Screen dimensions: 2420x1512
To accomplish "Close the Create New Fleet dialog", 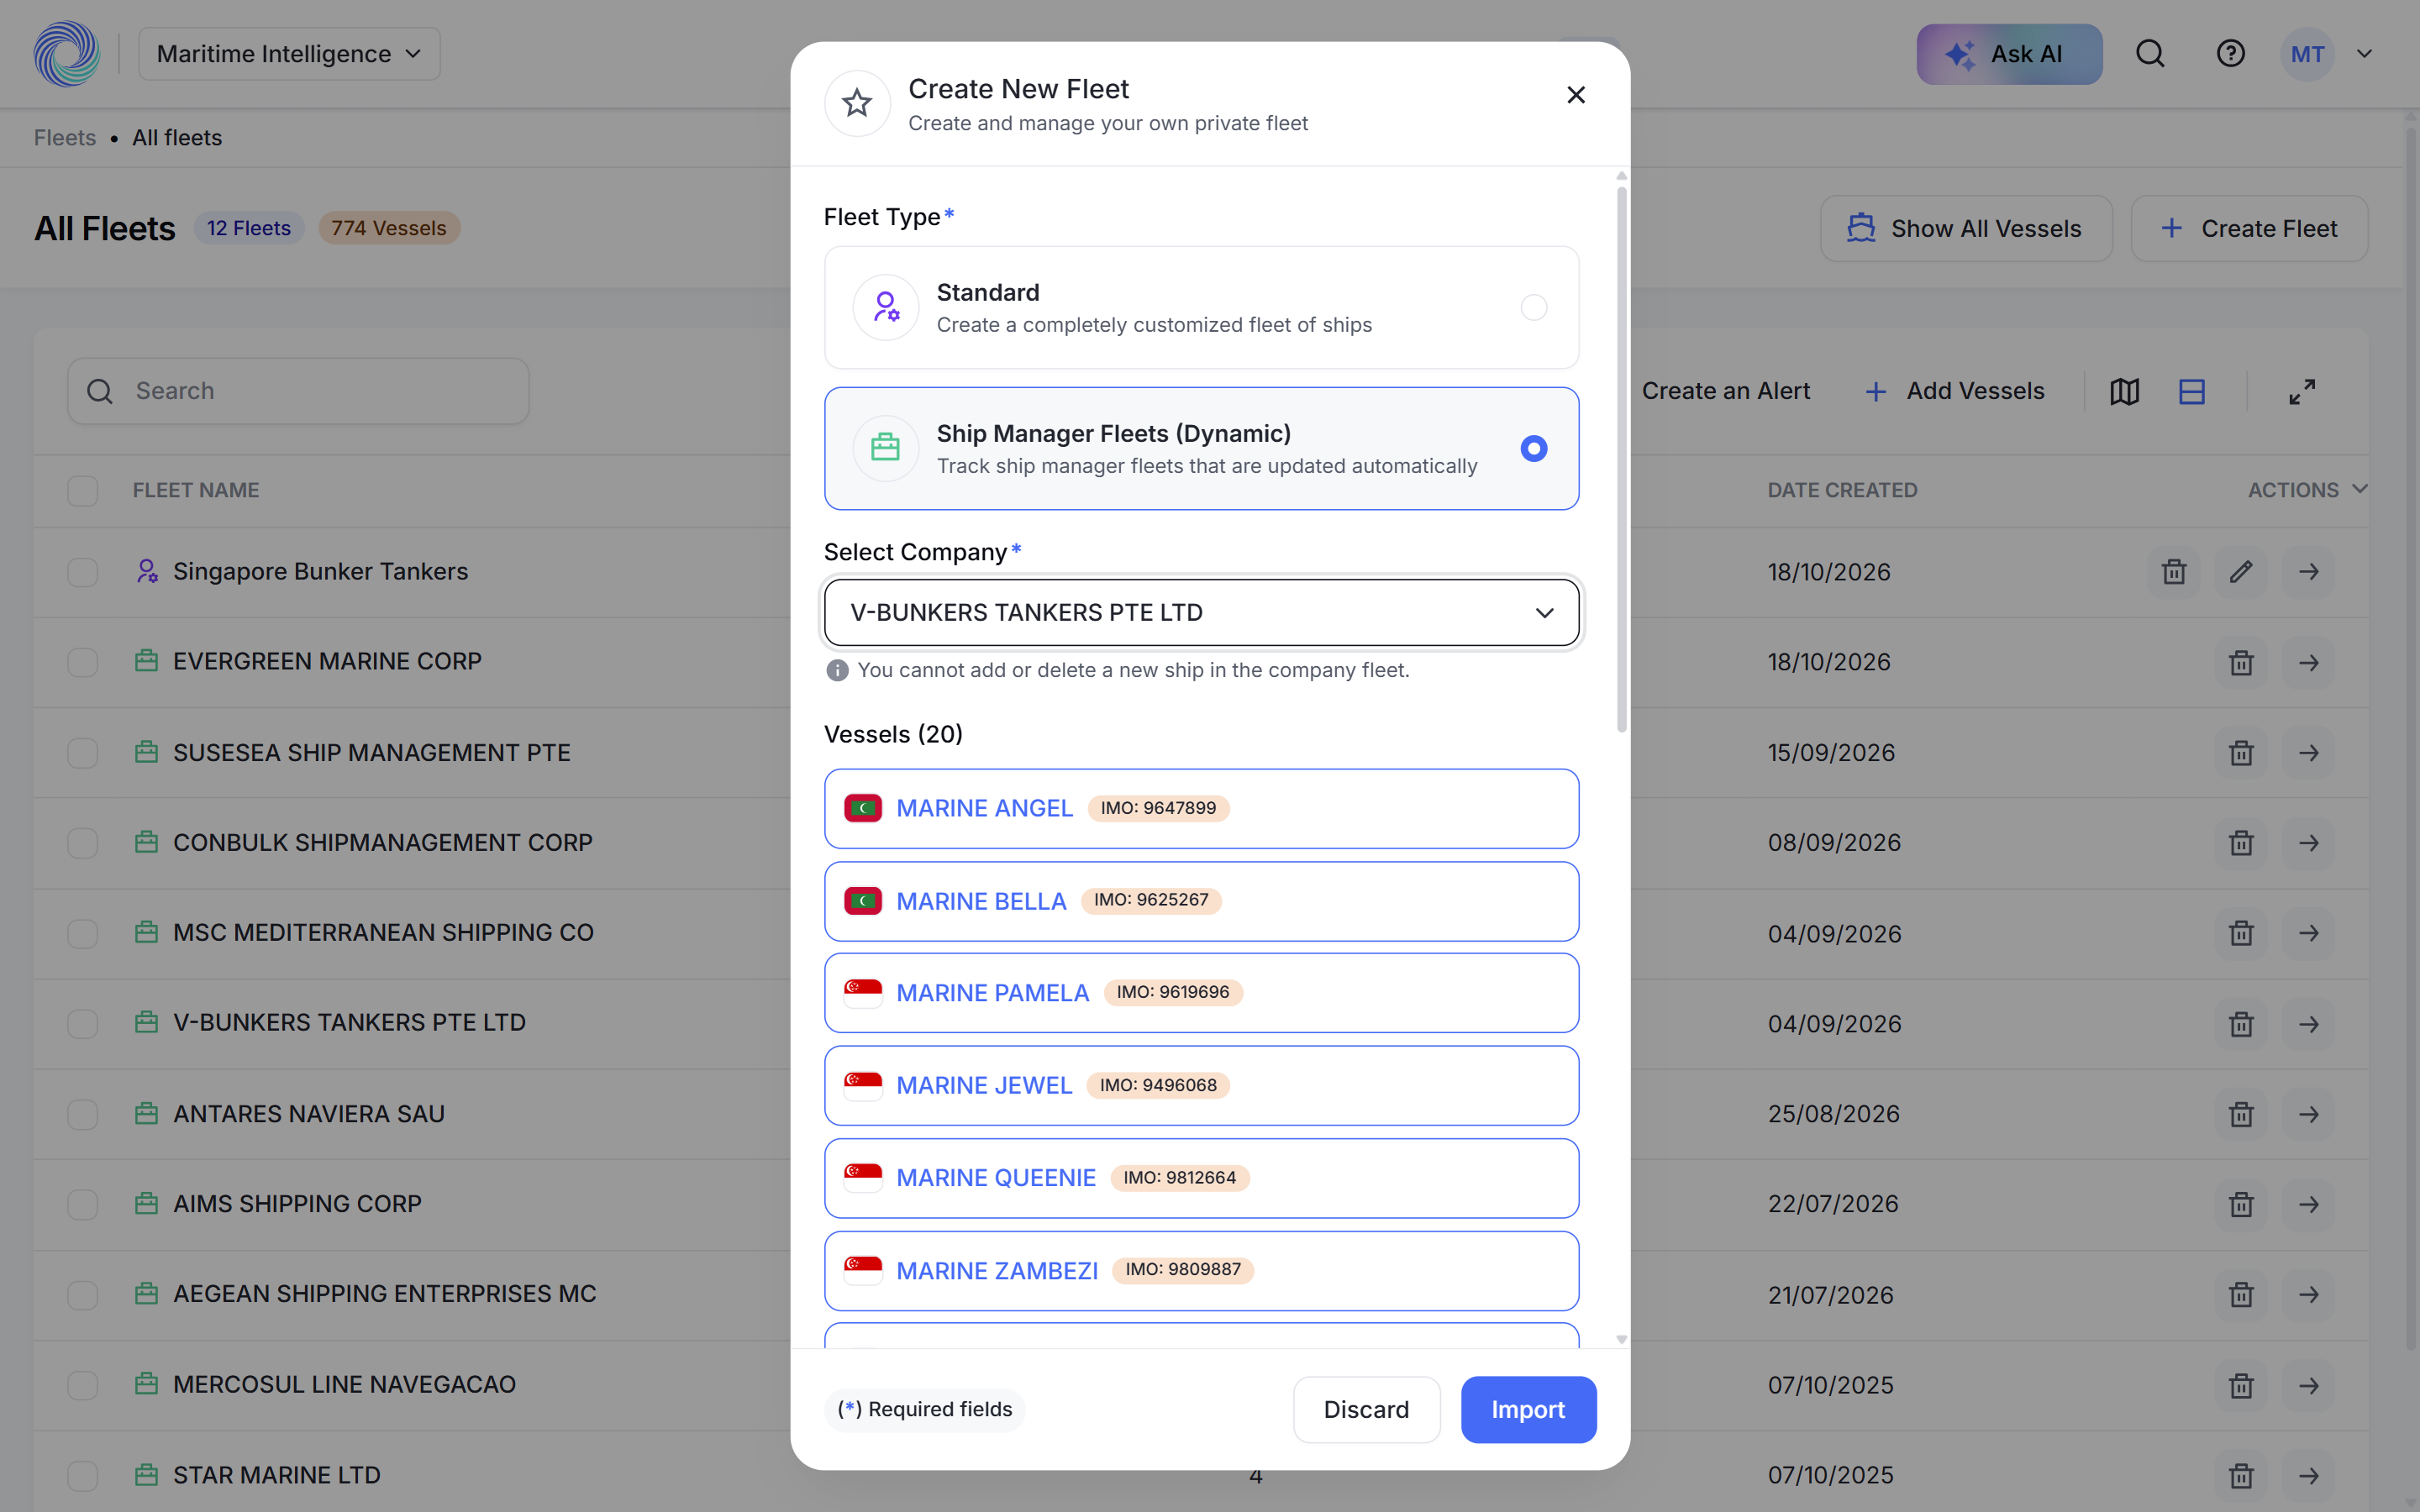I will [1575, 95].
